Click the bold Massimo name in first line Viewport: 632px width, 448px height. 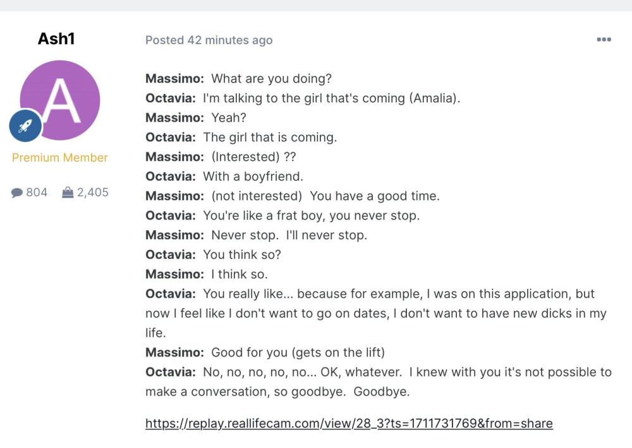click(x=174, y=79)
